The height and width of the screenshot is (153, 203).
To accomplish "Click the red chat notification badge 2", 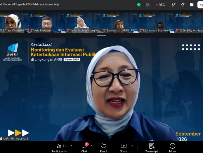I will click(x=87, y=144).
